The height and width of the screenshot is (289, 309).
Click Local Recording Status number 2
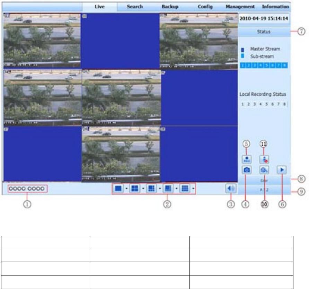point(248,104)
